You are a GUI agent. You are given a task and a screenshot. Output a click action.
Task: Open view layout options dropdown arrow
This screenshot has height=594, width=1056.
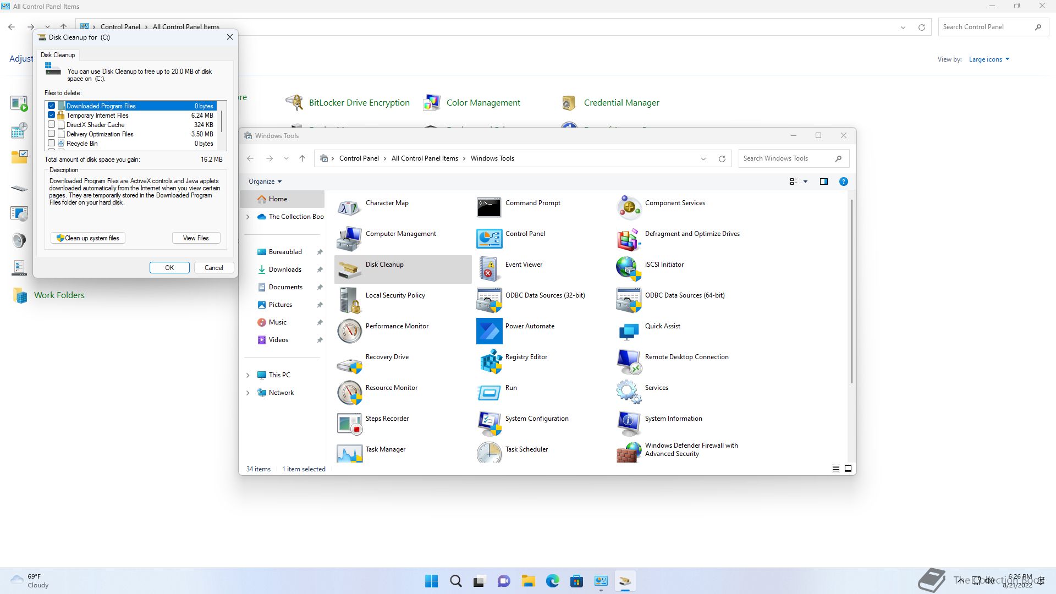tap(806, 182)
